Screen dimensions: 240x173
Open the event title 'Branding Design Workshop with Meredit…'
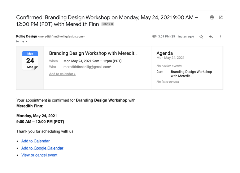93,53
